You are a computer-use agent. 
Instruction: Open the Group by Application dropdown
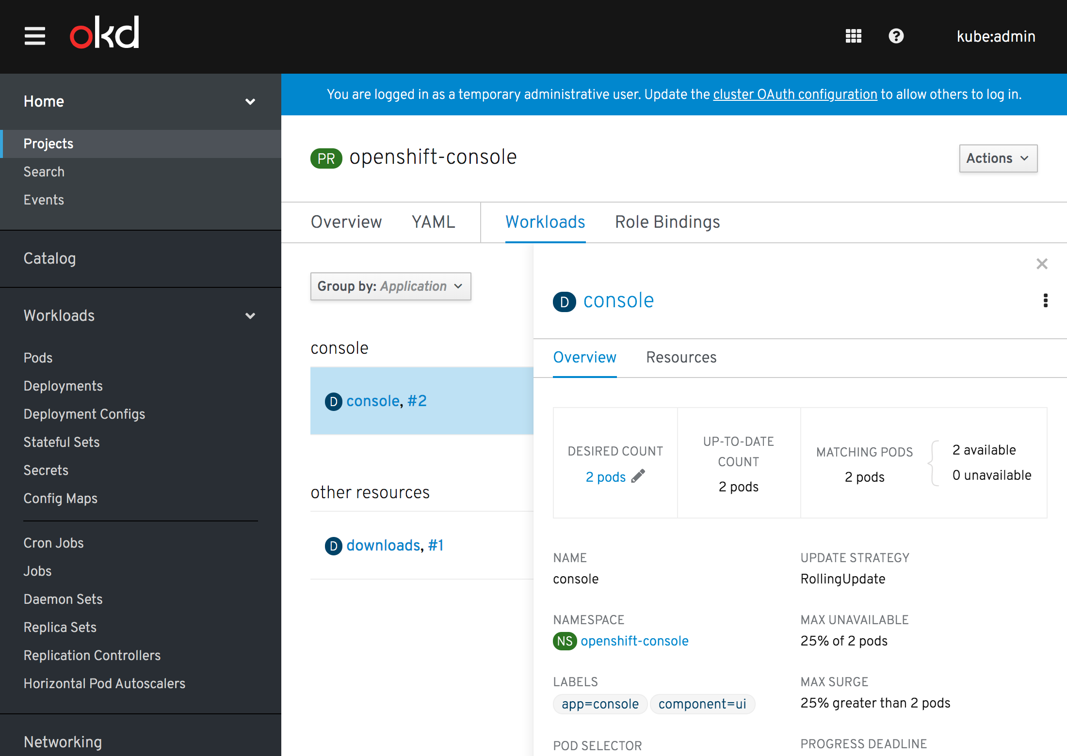point(390,286)
